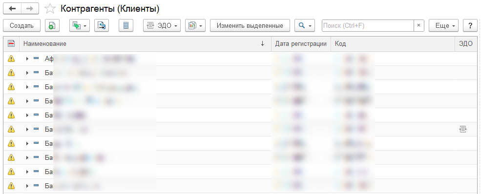Create new item by copying icon
Screen dimensions: 481x194
[52, 26]
